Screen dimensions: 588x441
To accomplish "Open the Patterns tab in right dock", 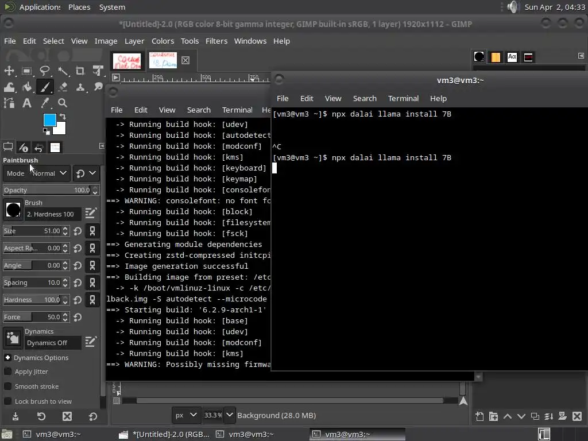I will (x=496, y=57).
